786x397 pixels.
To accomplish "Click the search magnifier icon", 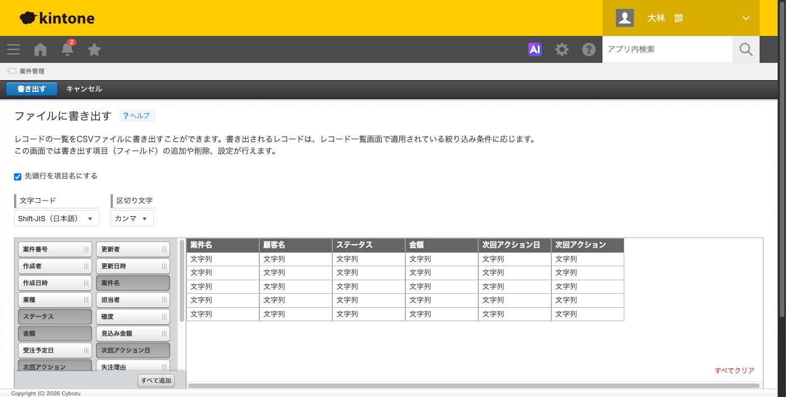I will [746, 49].
